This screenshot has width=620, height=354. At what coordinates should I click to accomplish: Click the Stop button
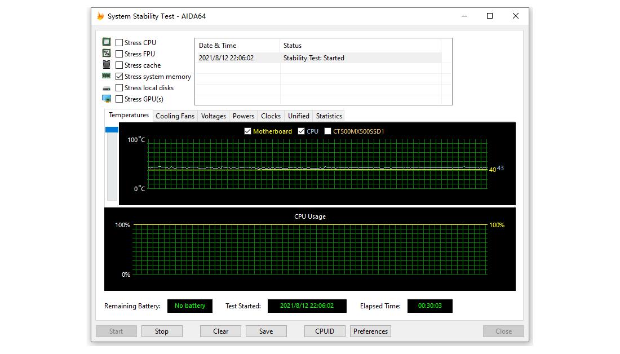click(x=162, y=331)
